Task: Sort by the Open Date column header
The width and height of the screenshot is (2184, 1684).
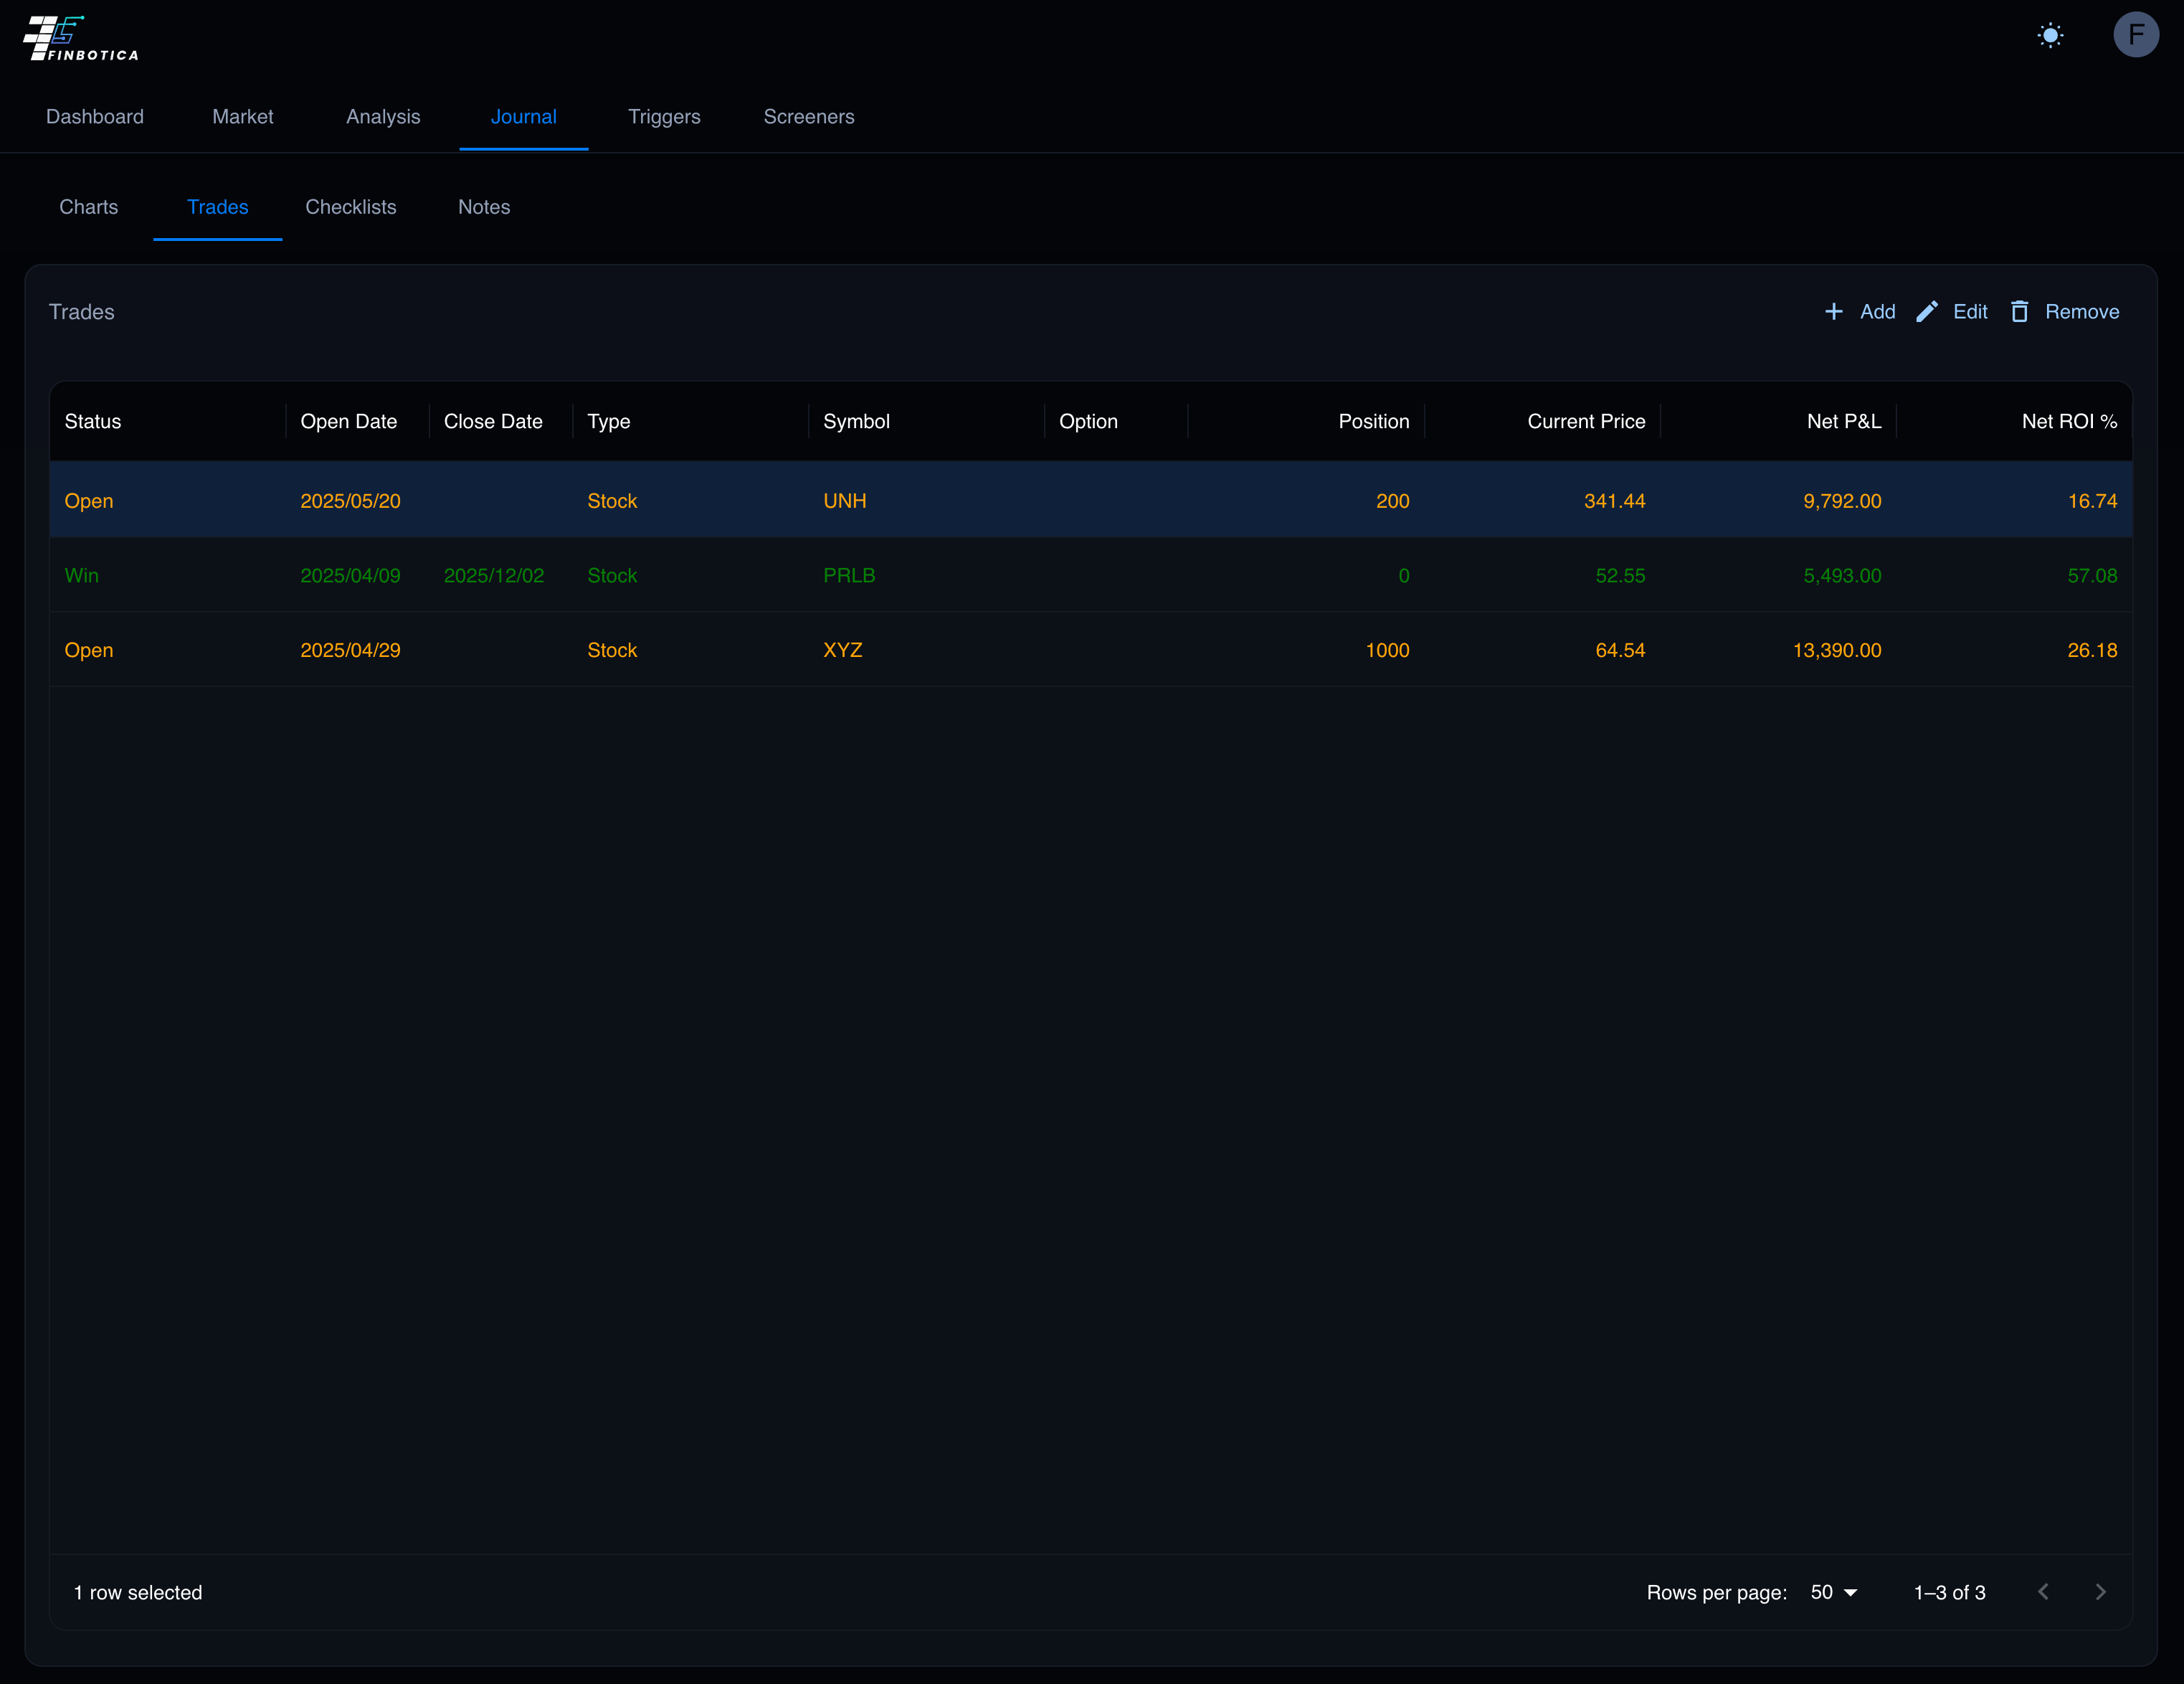Action: (348, 422)
